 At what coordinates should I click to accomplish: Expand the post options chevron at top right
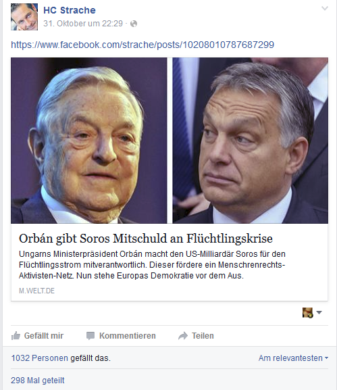(325, 9)
